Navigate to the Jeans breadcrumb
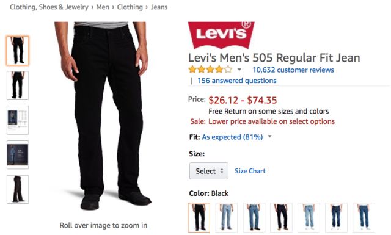391x235 pixels. tap(159, 7)
